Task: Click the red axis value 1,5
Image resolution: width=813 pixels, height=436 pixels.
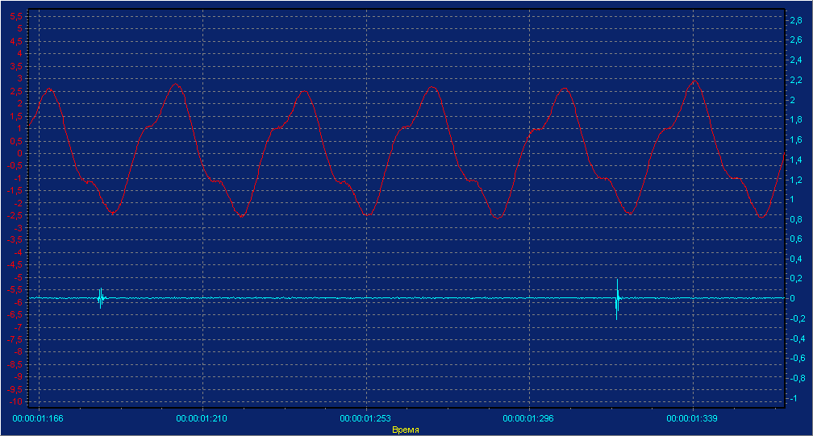Action: click(x=16, y=116)
